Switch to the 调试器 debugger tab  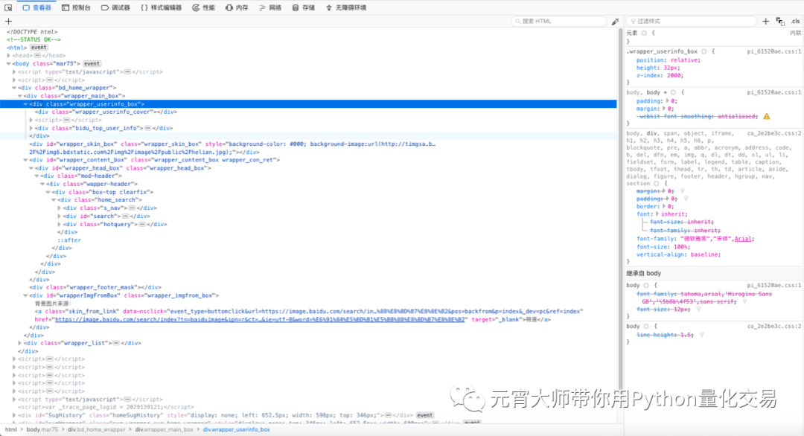click(x=115, y=7)
